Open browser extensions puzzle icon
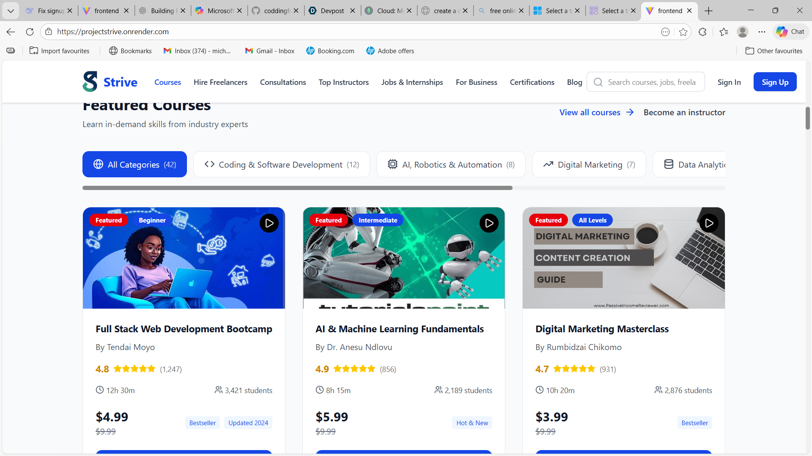This screenshot has height=456, width=812. 702,32
